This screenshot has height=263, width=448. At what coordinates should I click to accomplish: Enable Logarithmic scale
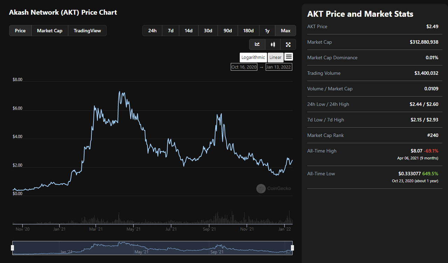pos(253,57)
